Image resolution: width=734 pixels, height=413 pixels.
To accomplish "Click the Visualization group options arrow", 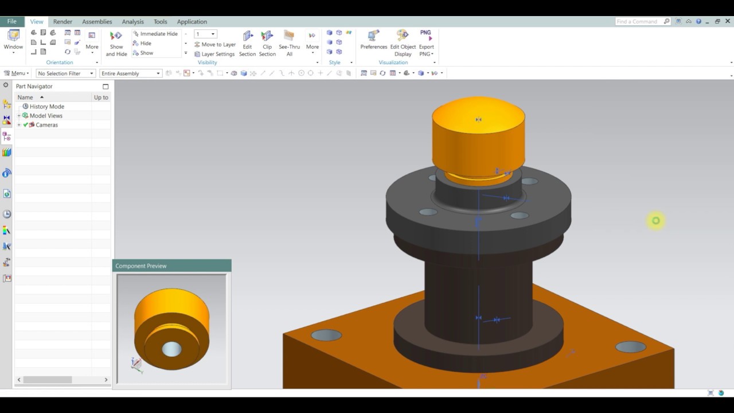I will coord(434,63).
